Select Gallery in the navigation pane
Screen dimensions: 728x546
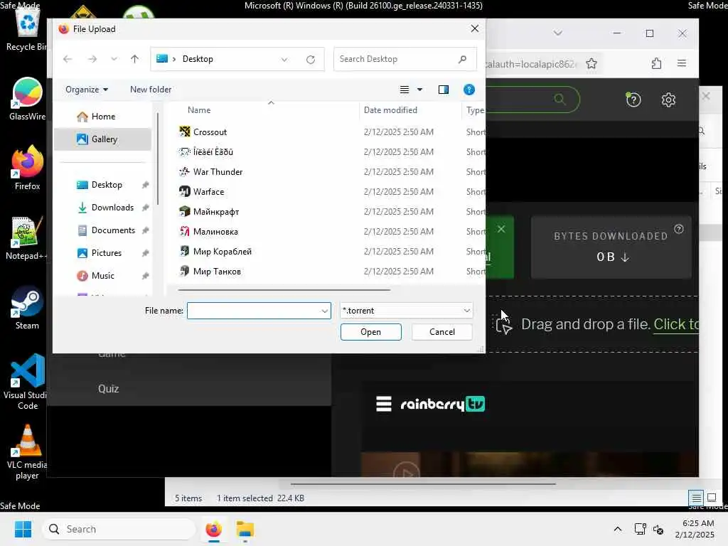coord(102,139)
